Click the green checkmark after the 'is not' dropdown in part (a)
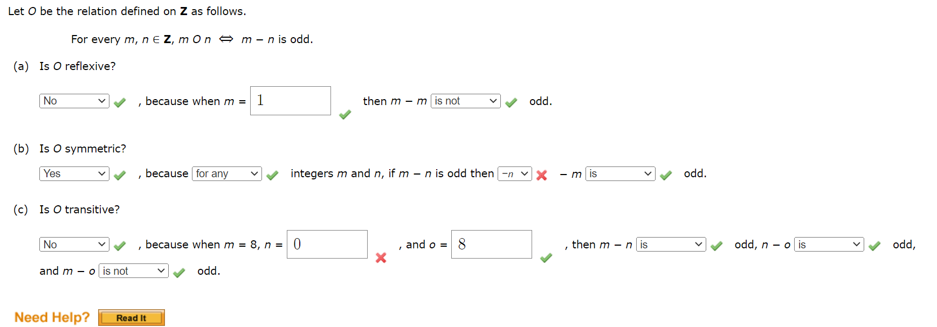The image size is (937, 327). (x=511, y=101)
